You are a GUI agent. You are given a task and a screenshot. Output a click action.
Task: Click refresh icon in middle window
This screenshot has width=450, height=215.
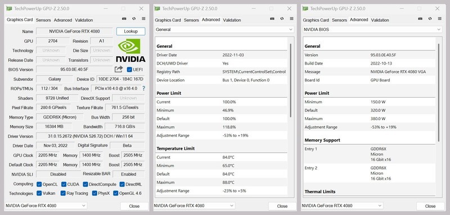[282, 19]
